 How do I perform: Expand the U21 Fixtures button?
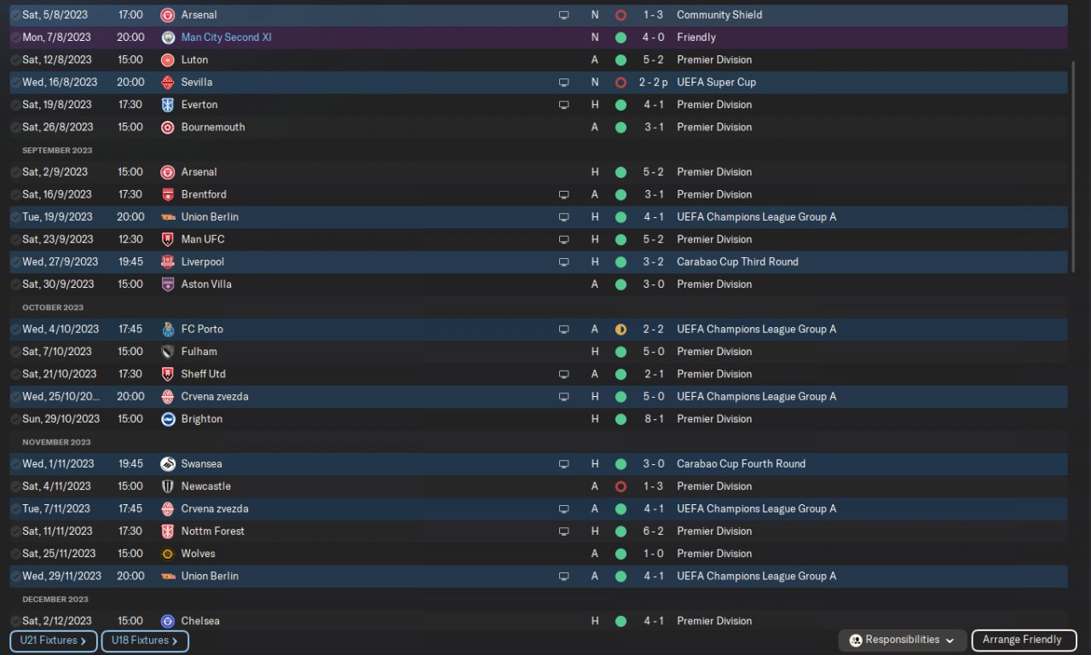(54, 641)
